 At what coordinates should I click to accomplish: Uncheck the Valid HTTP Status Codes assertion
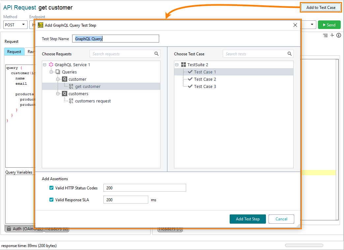point(51,188)
